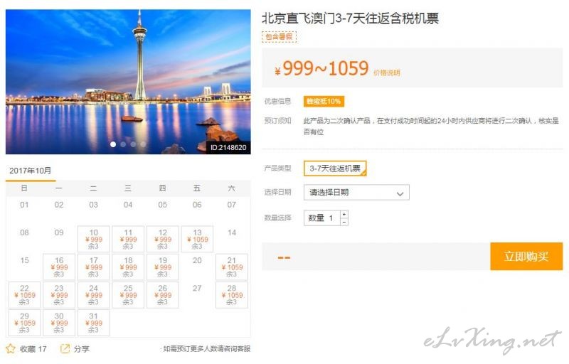The image size is (569, 364).
Task: Click the fourth carousel dot on the photo
Action: point(144,144)
